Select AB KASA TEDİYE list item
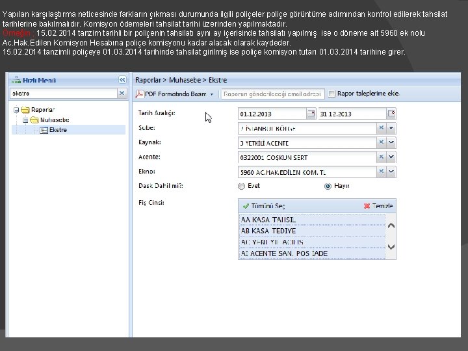 [312, 231]
